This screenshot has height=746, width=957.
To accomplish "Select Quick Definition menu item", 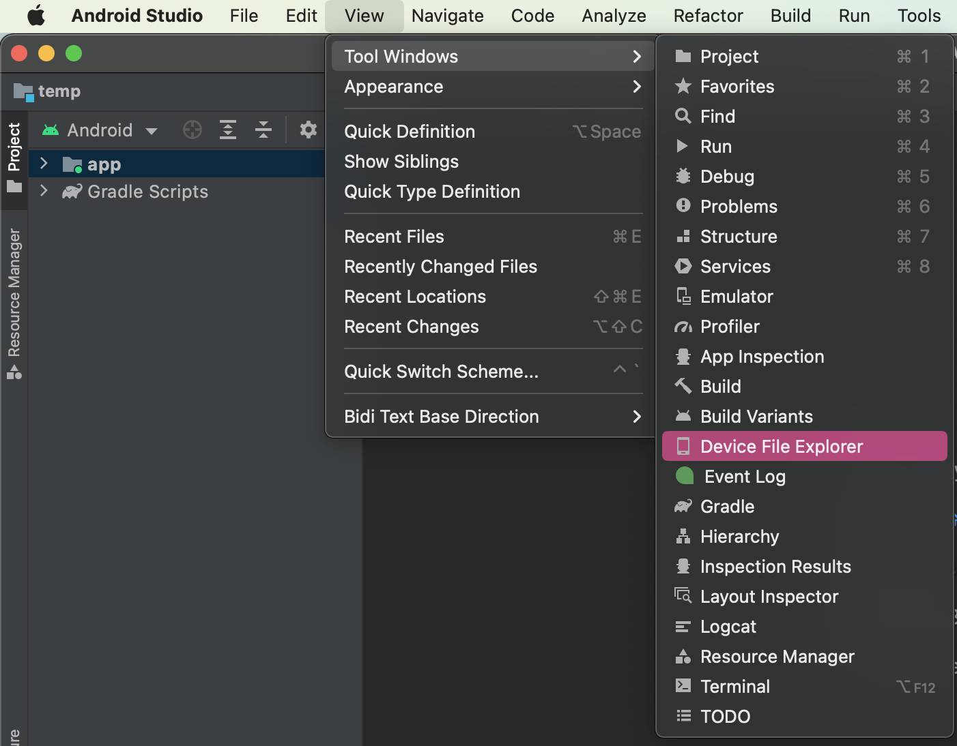I will [x=492, y=132].
